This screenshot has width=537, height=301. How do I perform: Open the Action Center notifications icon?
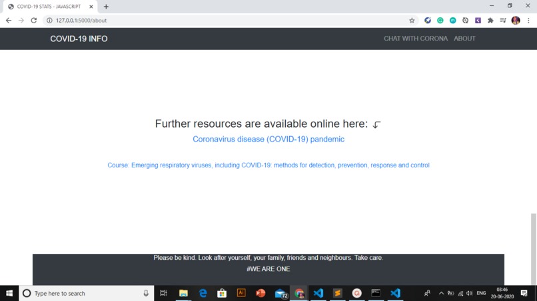[x=524, y=293]
